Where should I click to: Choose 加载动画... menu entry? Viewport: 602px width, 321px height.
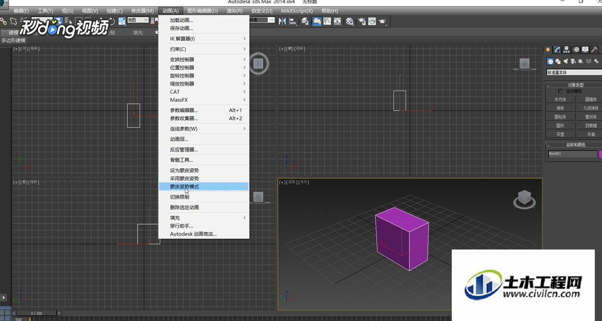tap(204, 21)
